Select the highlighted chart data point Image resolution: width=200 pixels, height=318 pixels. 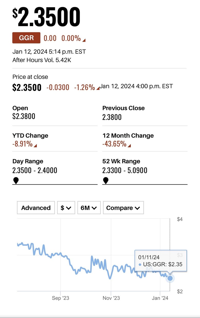coord(170,278)
